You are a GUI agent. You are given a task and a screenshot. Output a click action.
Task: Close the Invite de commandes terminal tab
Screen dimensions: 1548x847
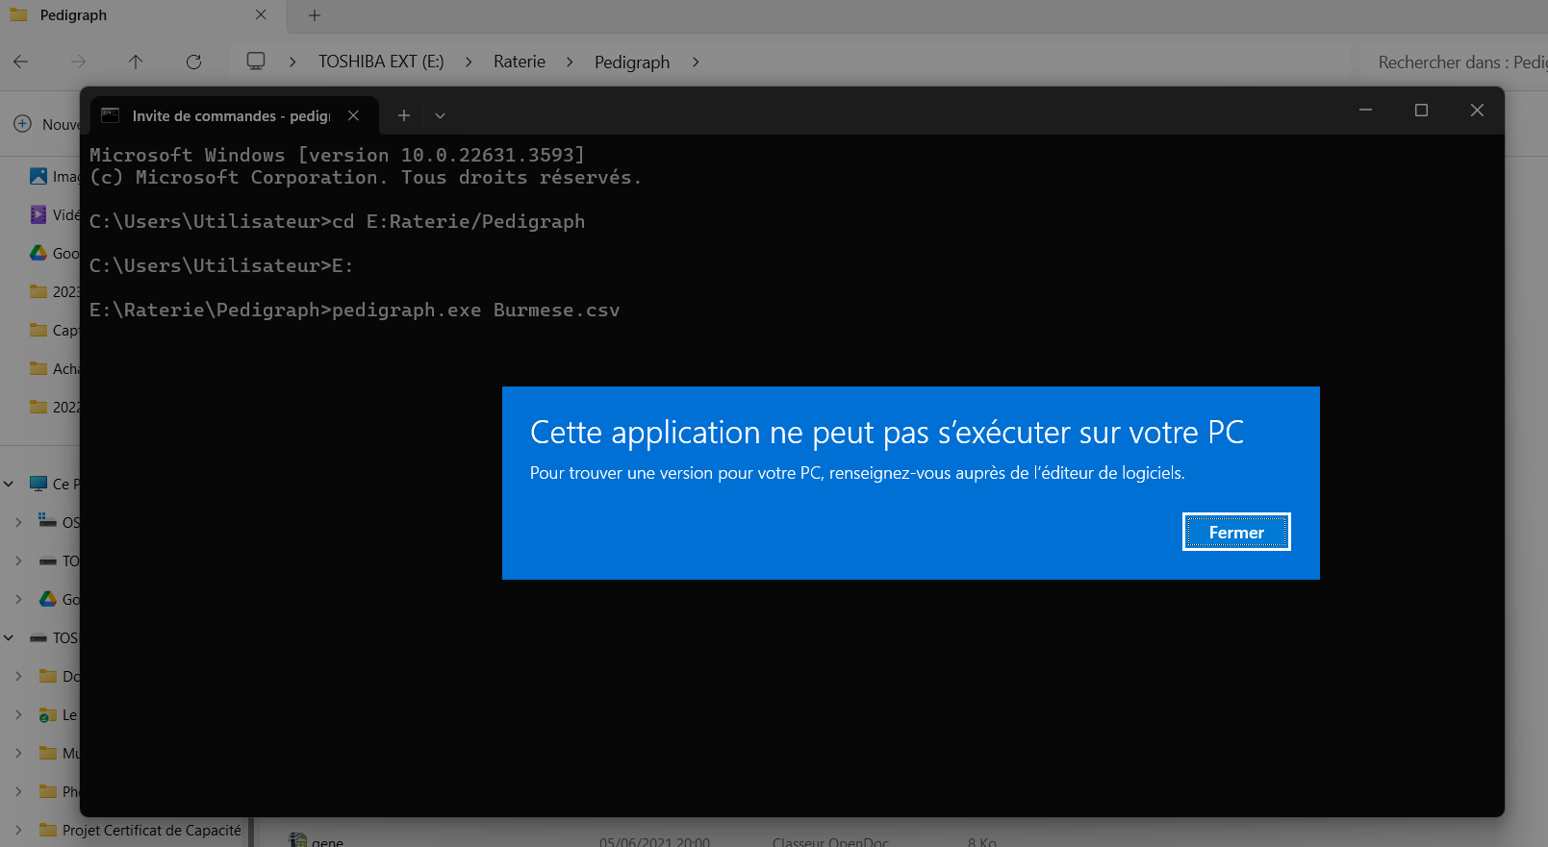[354, 115]
